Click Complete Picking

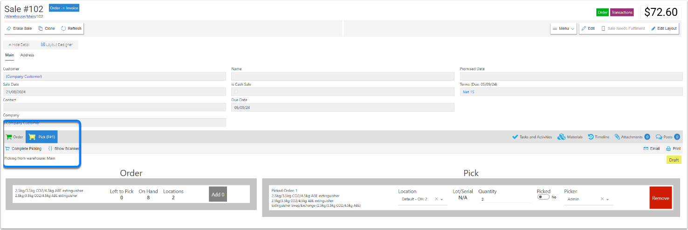23,149
